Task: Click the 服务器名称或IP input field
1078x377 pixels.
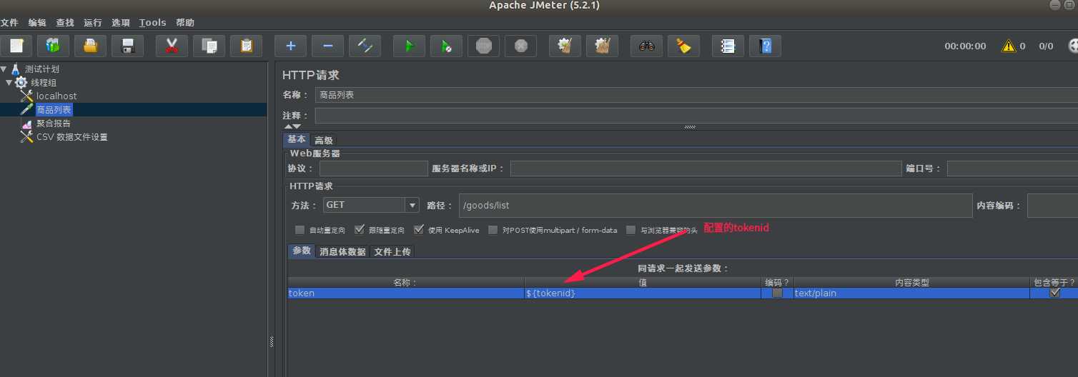Action: coord(706,169)
